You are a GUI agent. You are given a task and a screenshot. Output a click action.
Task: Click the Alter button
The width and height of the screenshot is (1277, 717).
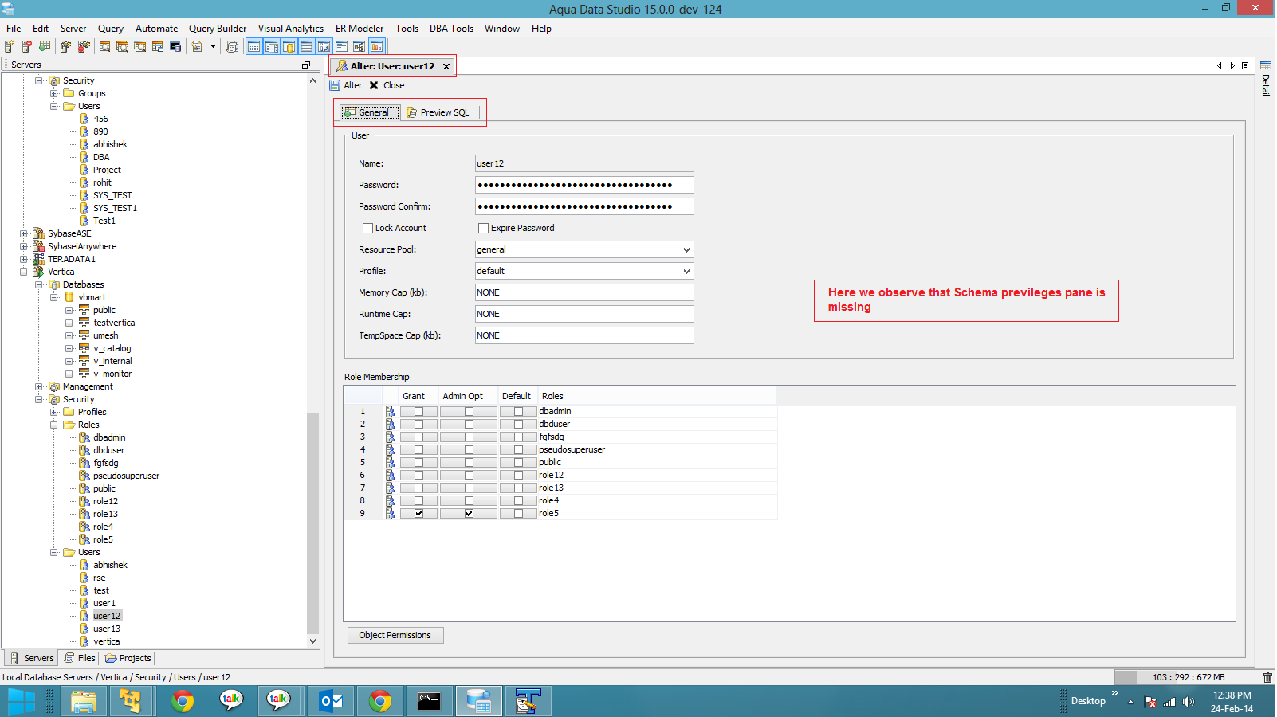coord(346,85)
